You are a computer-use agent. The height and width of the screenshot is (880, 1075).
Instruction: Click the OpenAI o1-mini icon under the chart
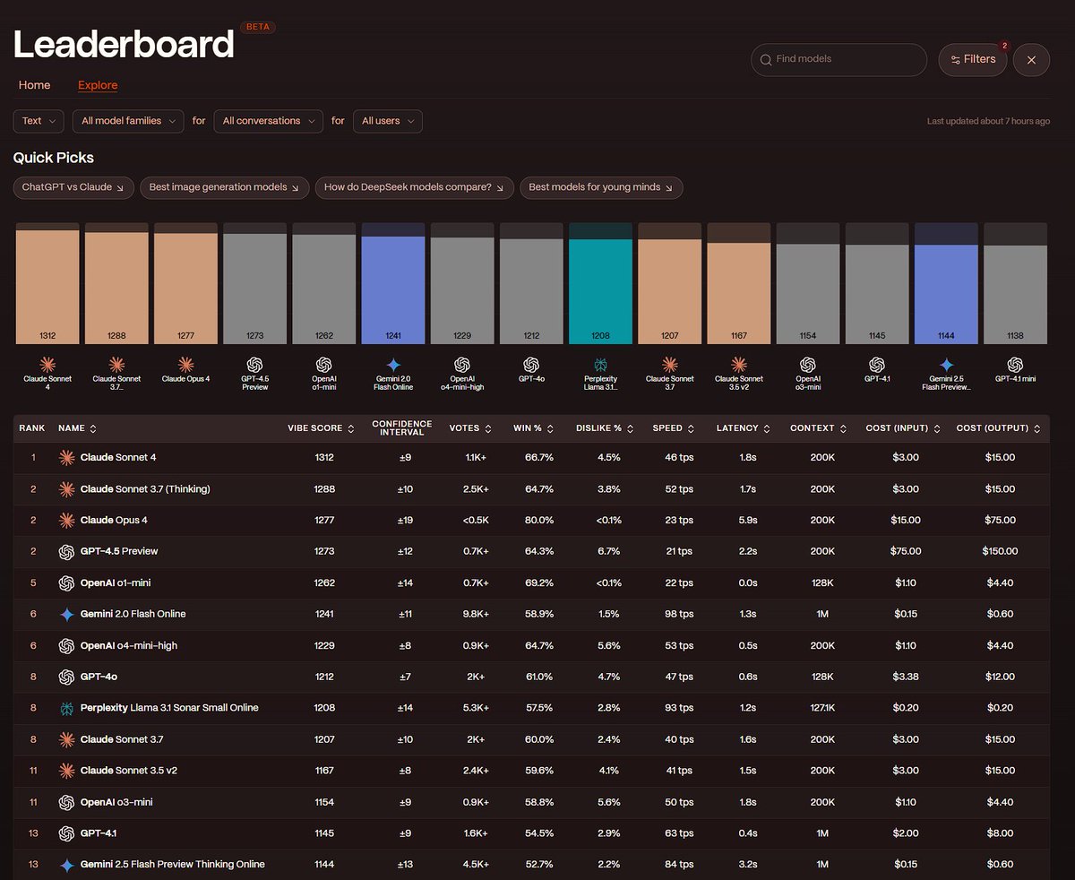pos(323,365)
